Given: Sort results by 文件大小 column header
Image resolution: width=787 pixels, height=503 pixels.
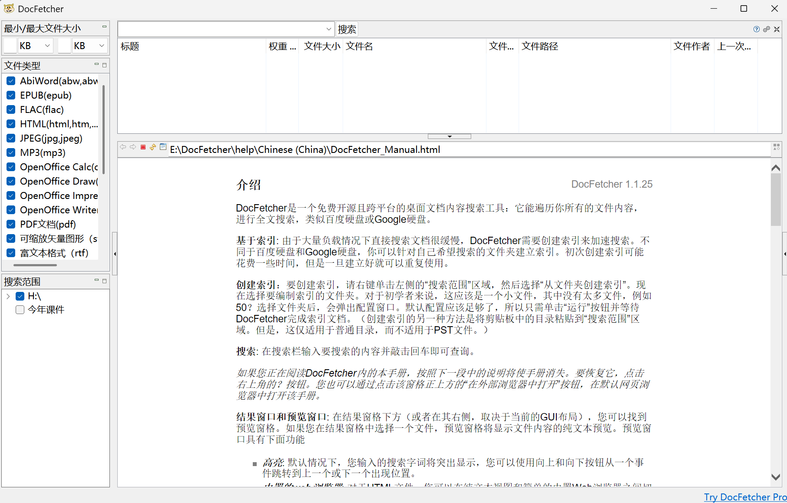Looking at the screenshot, I should pyautogui.click(x=321, y=46).
